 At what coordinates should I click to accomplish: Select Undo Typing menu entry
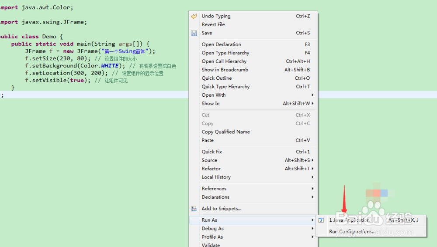(x=253, y=16)
